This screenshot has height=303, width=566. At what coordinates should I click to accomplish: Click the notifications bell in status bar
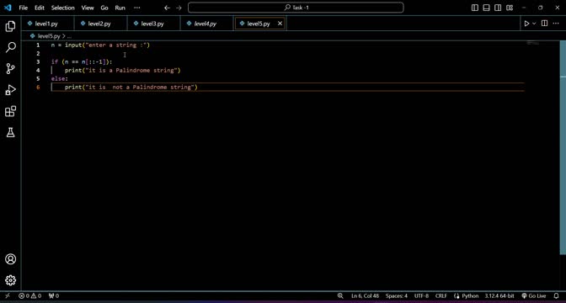point(556,295)
